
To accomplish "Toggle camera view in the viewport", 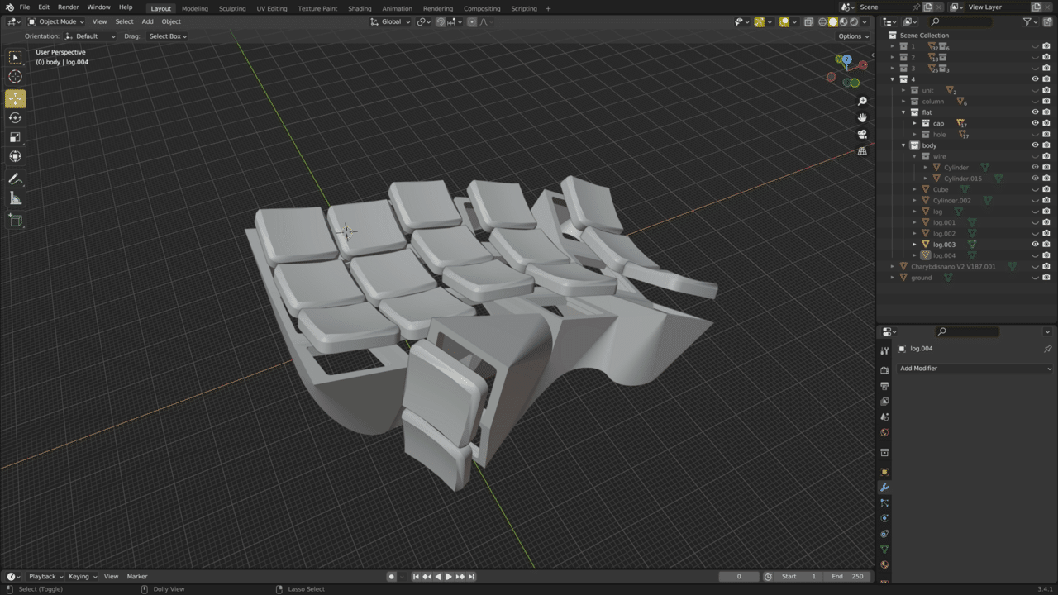I will [x=862, y=134].
